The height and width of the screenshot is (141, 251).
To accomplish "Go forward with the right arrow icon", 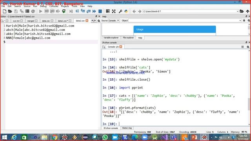I will [140, 11].
